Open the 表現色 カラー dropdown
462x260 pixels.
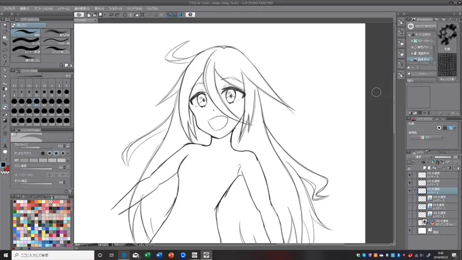(x=427, y=138)
